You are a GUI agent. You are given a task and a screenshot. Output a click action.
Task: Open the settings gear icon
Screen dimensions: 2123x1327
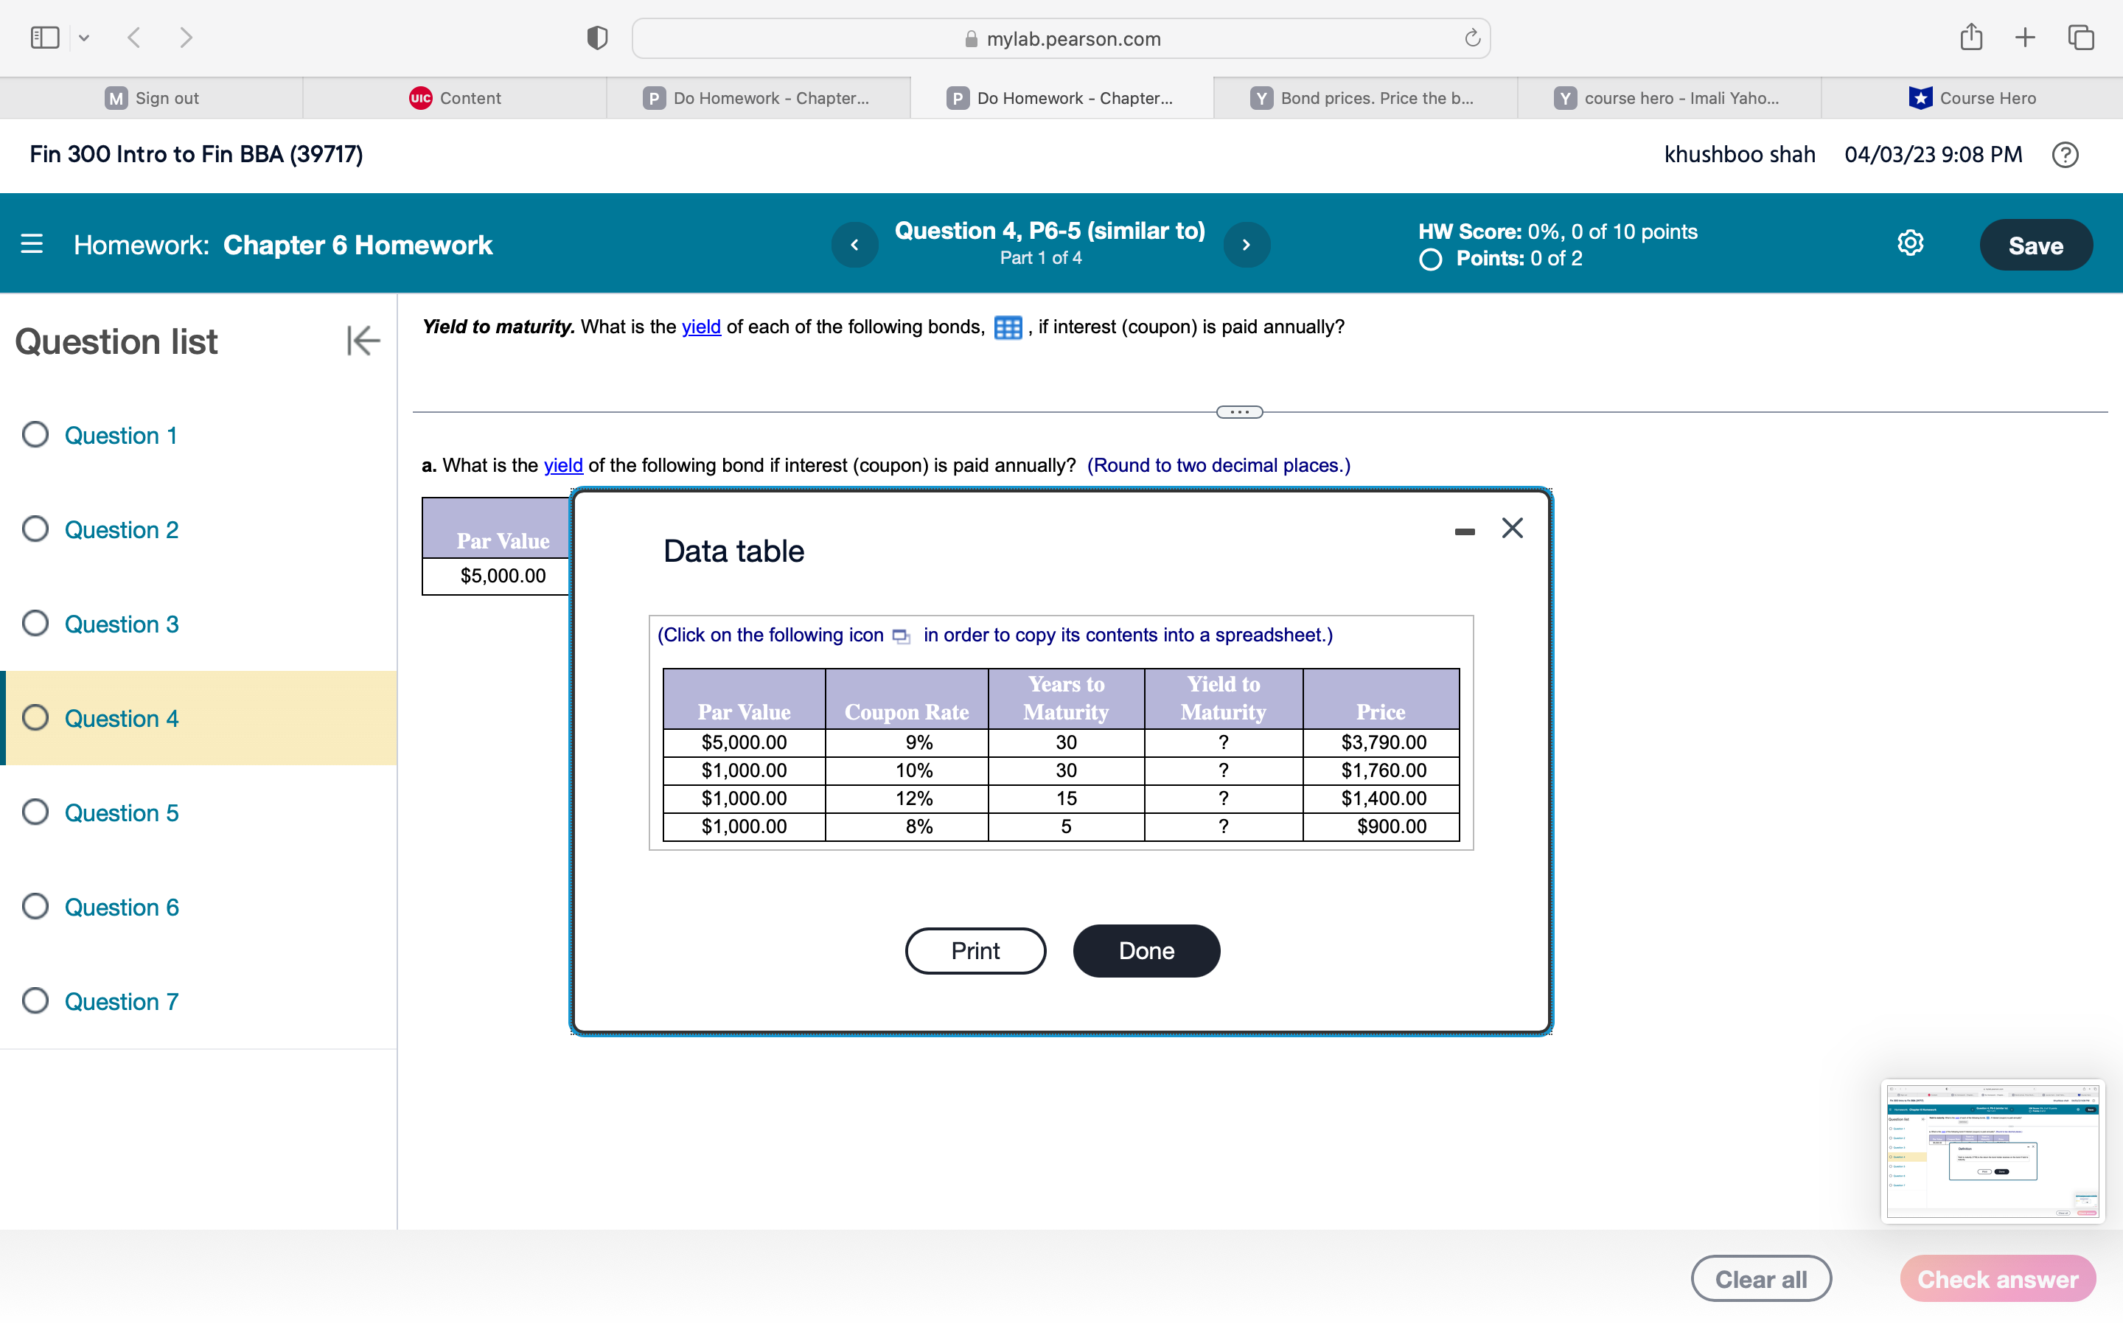point(1910,244)
